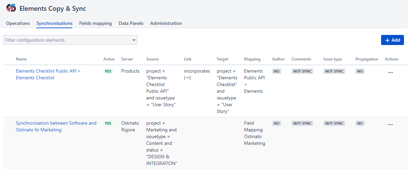Open the Administration tab
This screenshot has width=408, height=169.
point(166,23)
